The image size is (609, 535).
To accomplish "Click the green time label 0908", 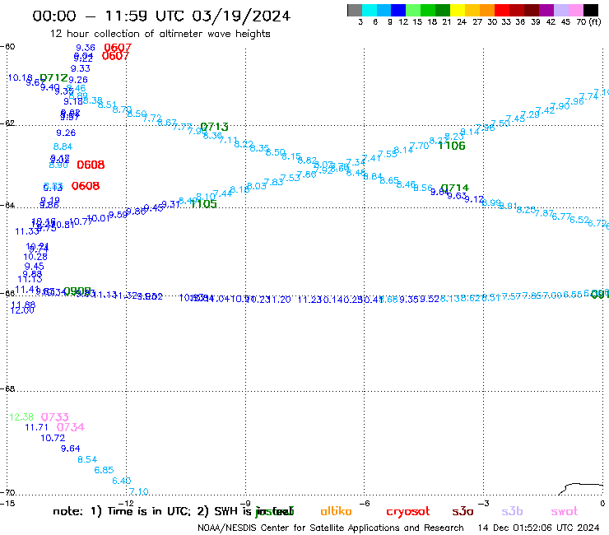I will pos(77,291).
